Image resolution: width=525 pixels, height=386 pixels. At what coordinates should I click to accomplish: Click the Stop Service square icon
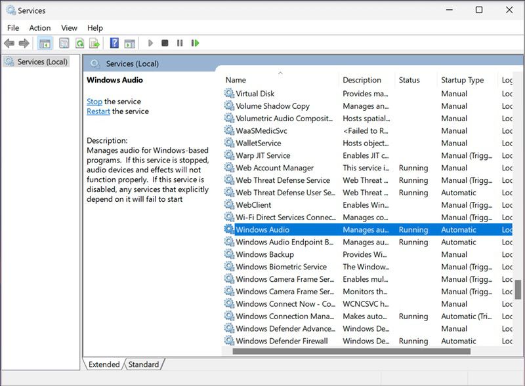pyautogui.click(x=165, y=43)
